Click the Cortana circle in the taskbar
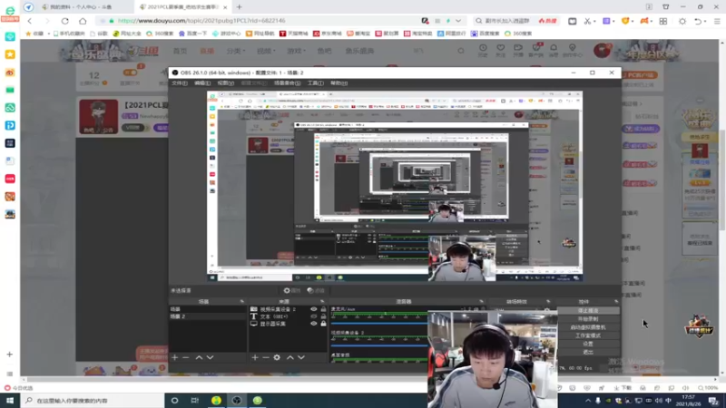Viewport: 726px width, 408px height. [174, 400]
